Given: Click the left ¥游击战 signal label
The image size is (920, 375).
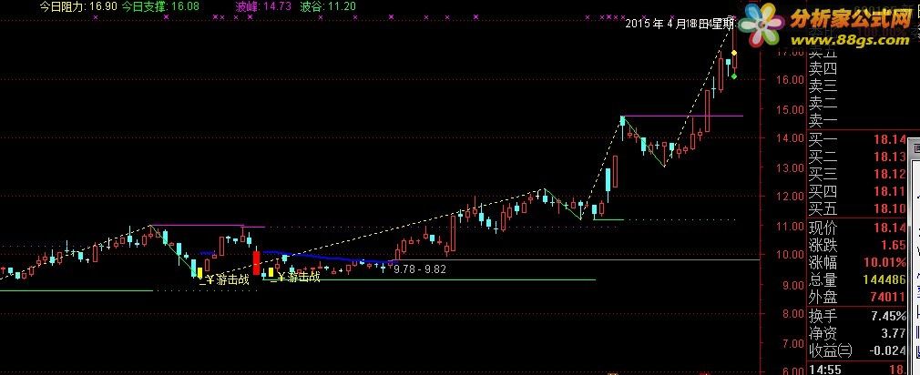Looking at the screenshot, I should pos(225,280).
